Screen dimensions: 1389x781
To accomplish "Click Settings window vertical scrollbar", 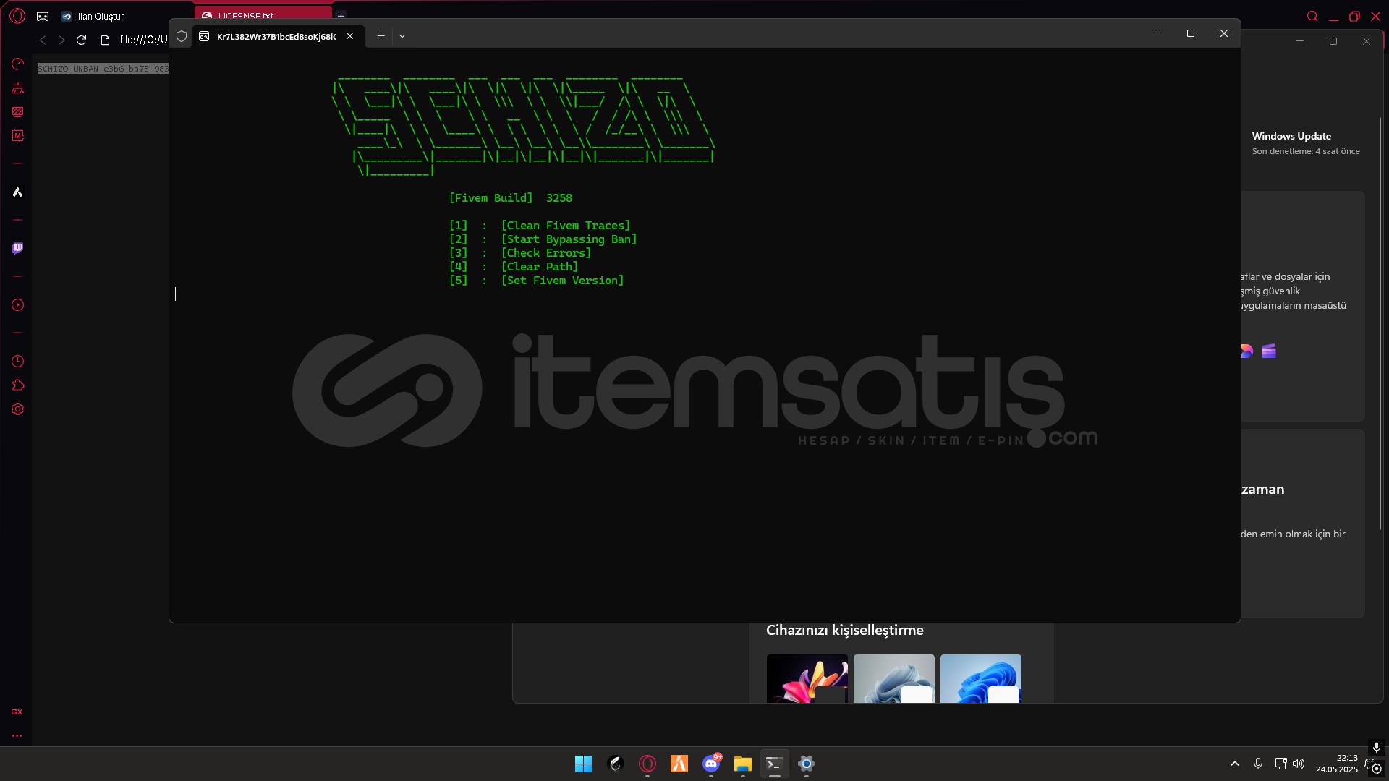I will pyautogui.click(x=1380, y=323).
